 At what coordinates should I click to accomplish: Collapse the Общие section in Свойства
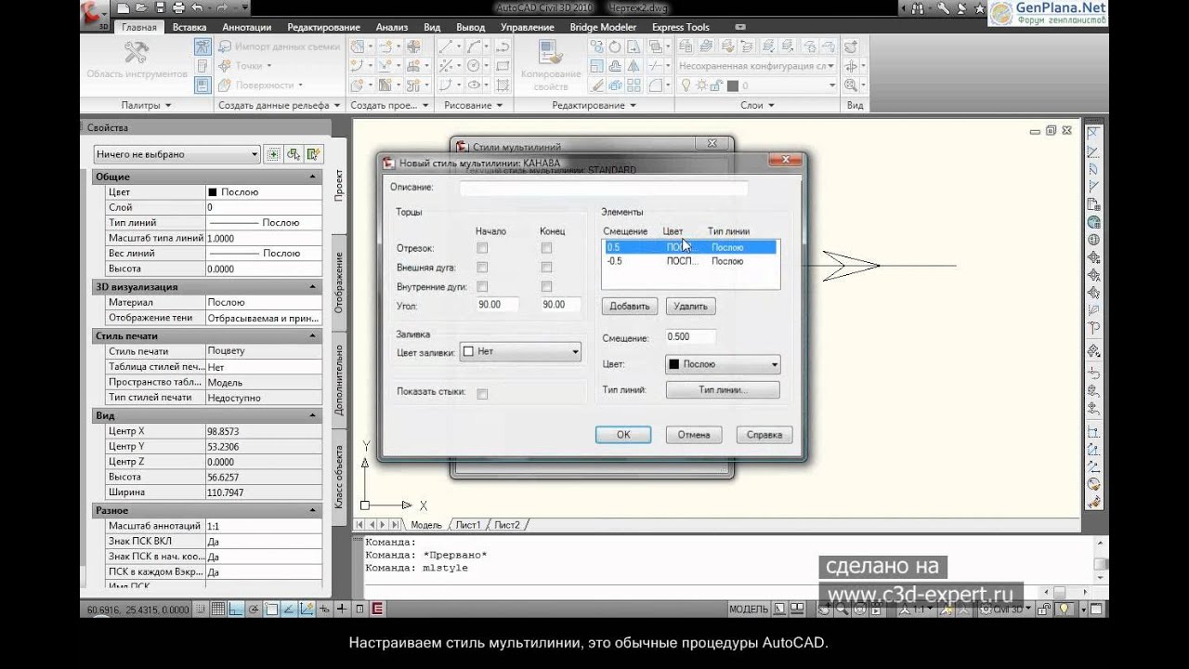tap(314, 177)
